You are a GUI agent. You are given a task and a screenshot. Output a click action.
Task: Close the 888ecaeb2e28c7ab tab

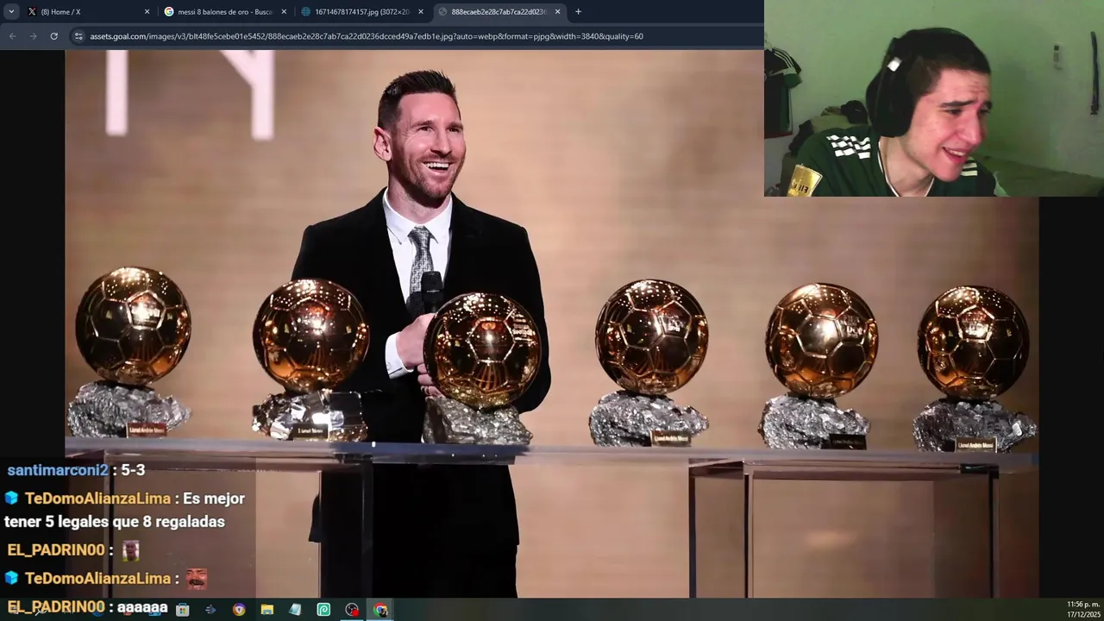pos(557,12)
